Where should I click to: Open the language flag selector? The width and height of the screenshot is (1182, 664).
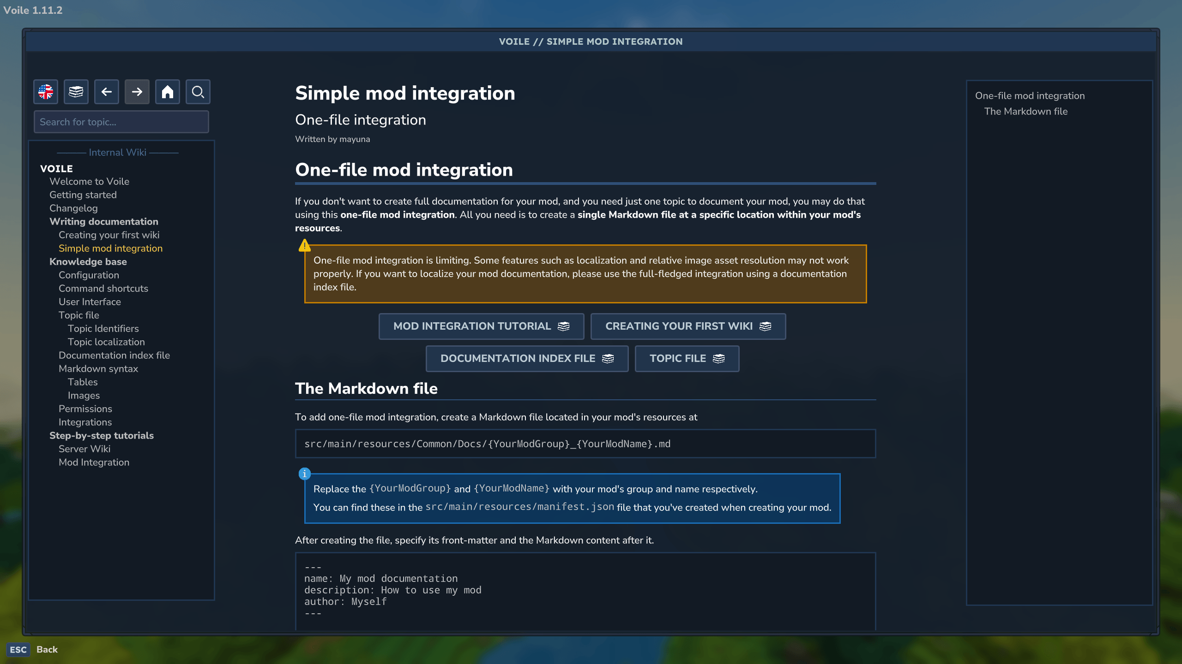tap(46, 92)
